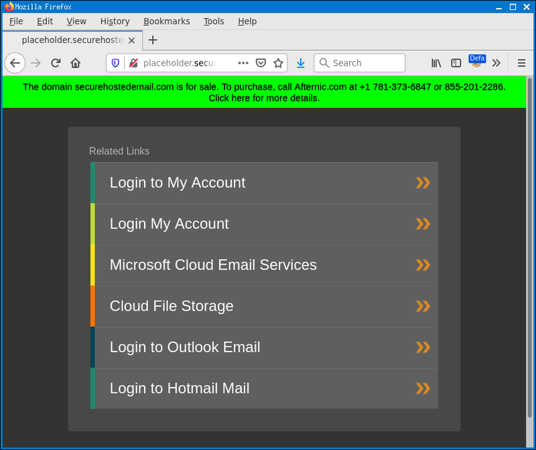
Task: Open the File menu
Action: [16, 21]
